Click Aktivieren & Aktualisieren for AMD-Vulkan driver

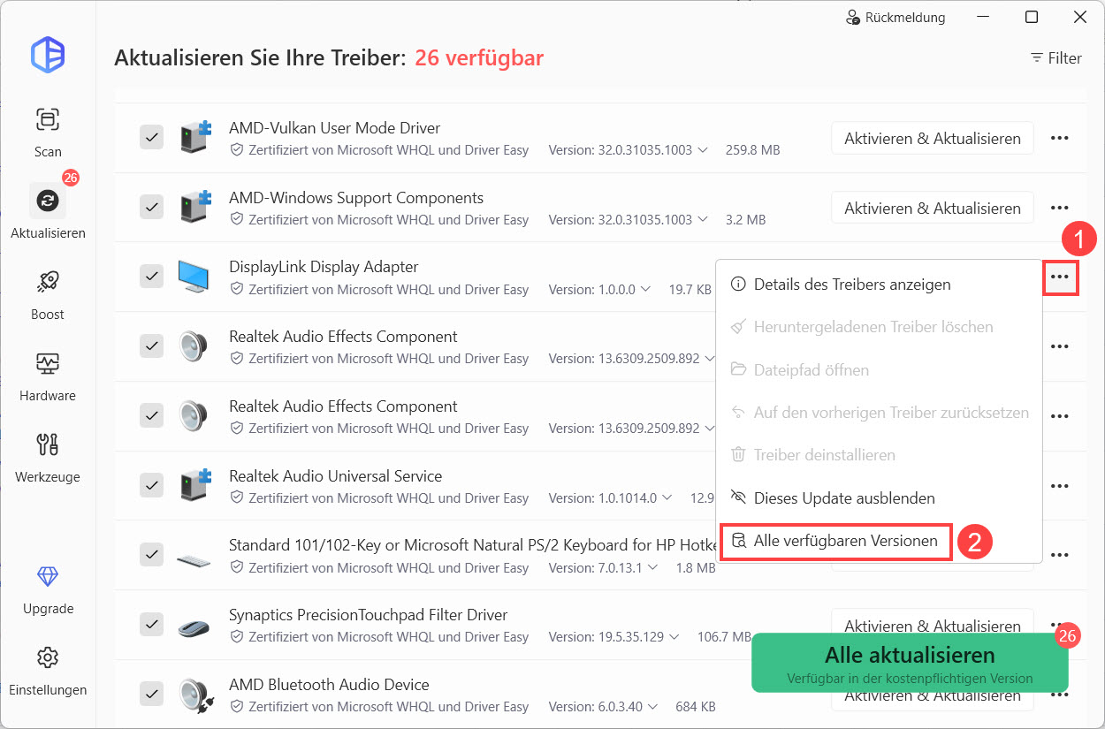(933, 138)
